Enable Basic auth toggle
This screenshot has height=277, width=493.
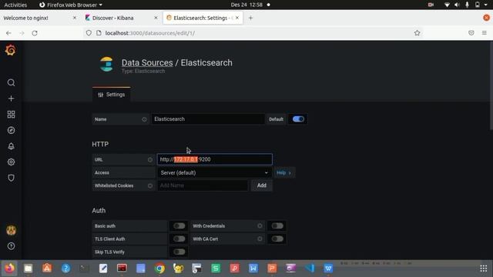(179, 225)
